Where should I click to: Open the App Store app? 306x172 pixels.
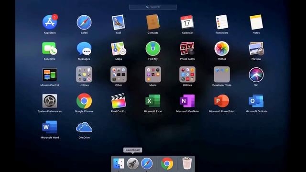[x=50, y=22]
